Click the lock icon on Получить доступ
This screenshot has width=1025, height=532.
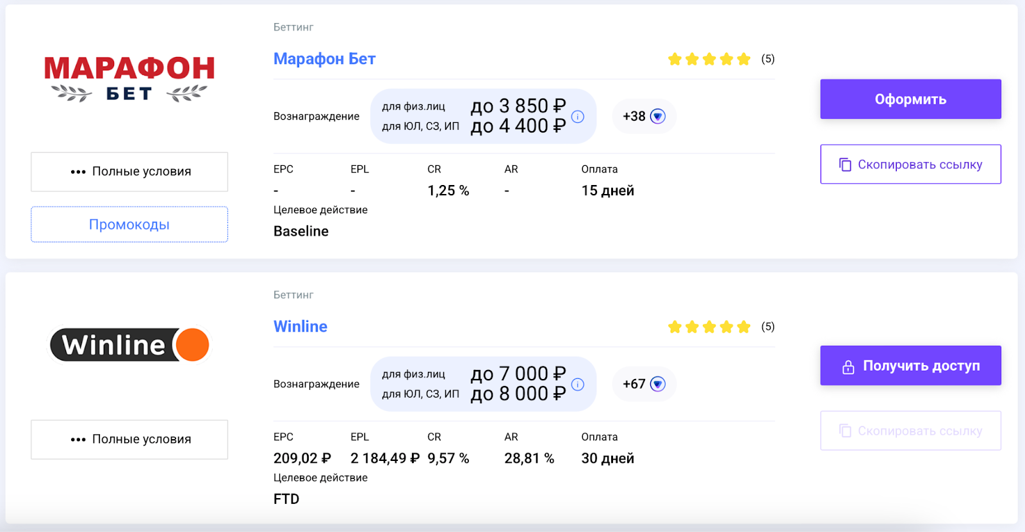[x=848, y=367]
